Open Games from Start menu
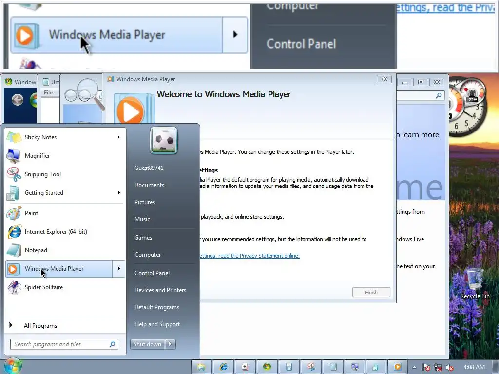This screenshot has height=374, width=499. point(143,238)
